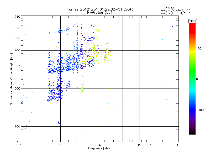This screenshot has height=158, width=210.
Task: Click colorbar tick label '0'
Action: pos(197,79)
